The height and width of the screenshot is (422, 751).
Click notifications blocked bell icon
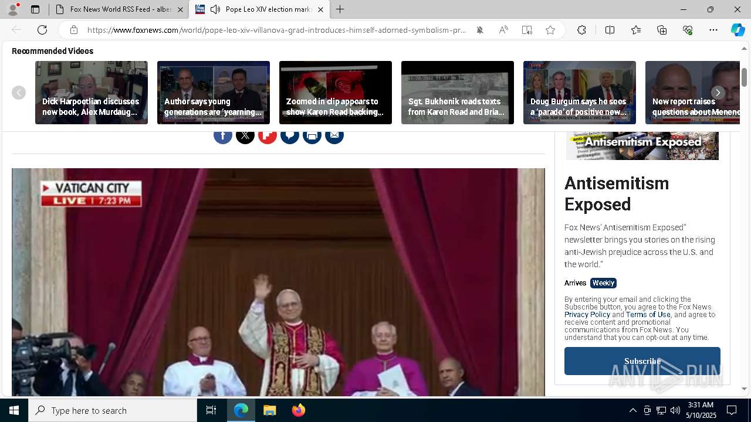480,30
